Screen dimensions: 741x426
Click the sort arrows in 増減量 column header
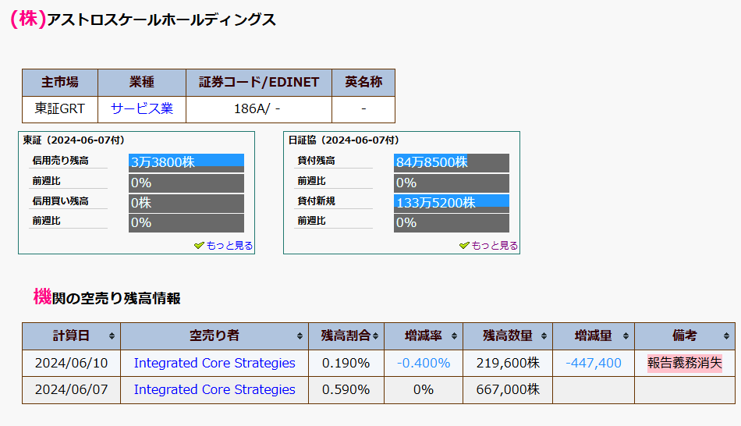pyautogui.click(x=626, y=336)
